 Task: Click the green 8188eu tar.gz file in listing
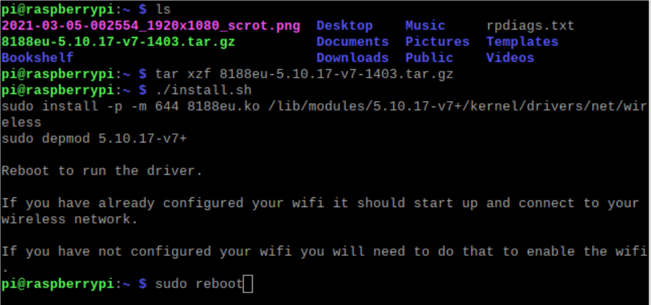(x=118, y=42)
